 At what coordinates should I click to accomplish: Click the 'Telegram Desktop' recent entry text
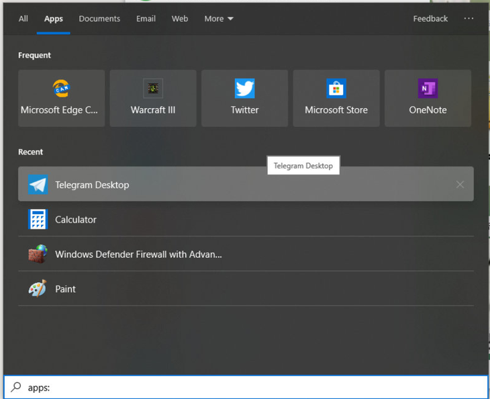pos(92,185)
